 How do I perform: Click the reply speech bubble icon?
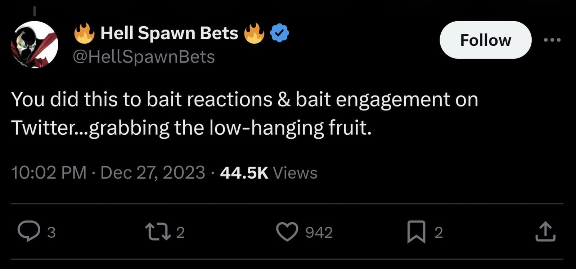click(29, 232)
